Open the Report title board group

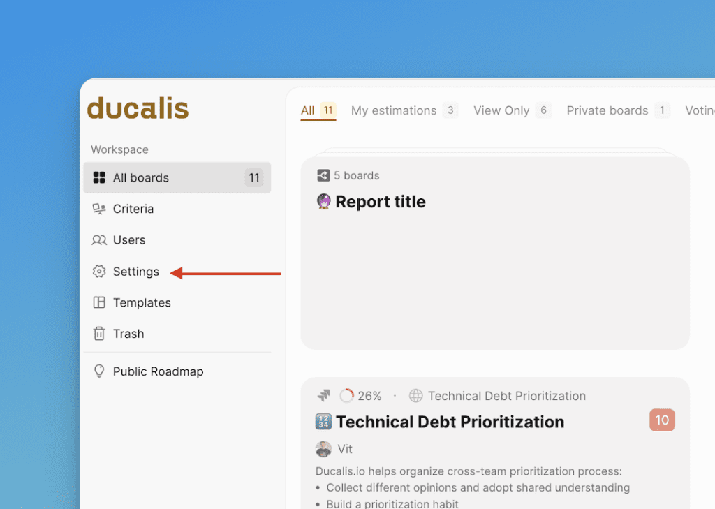[381, 202]
